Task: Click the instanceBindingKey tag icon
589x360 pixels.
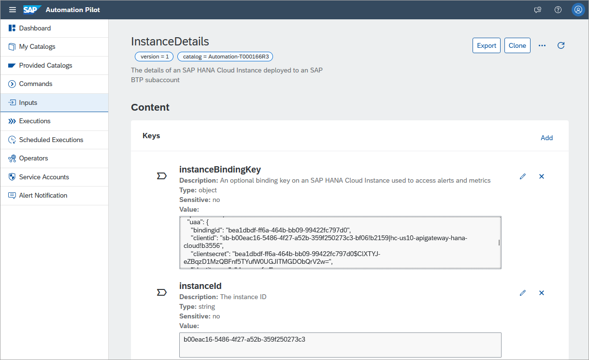Action: pyautogui.click(x=162, y=176)
